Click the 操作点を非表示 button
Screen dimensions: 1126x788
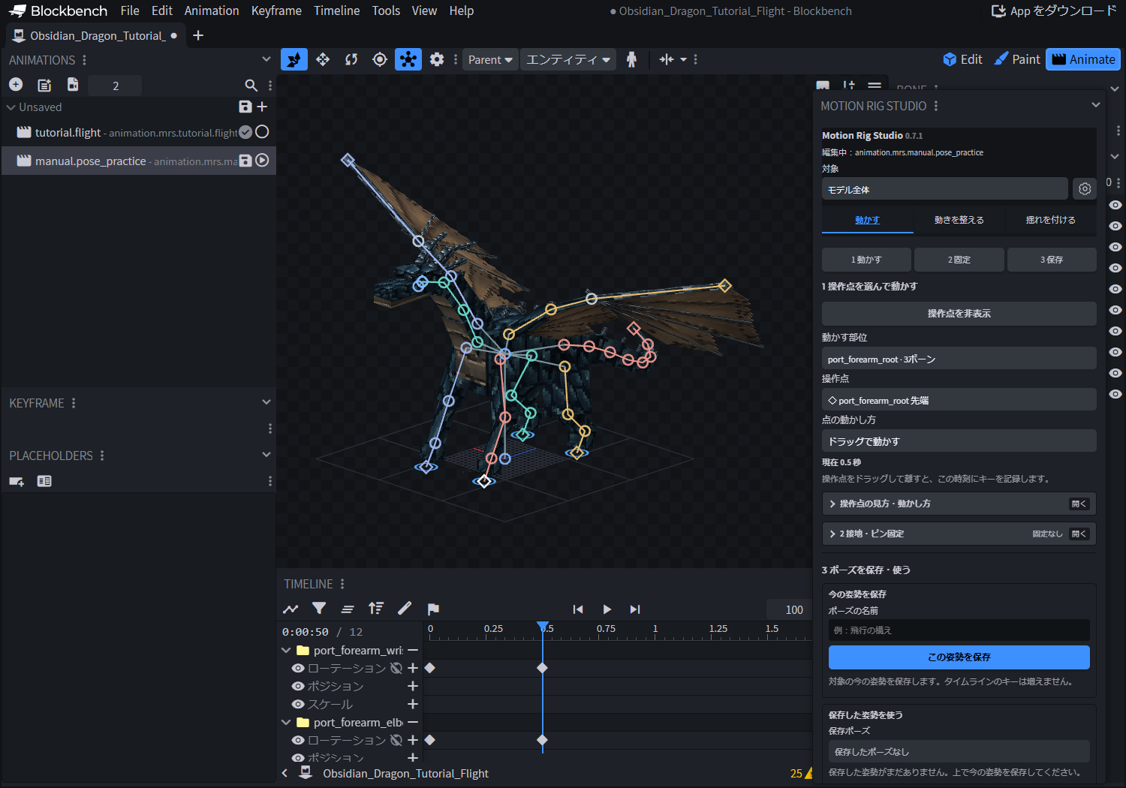959,313
